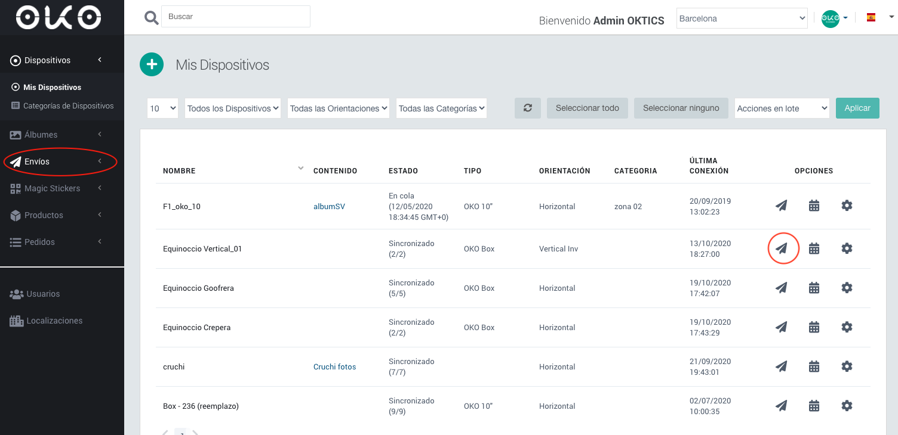Send content to Equinoccio Vertical_01
The width and height of the screenshot is (898, 435).
(x=781, y=248)
